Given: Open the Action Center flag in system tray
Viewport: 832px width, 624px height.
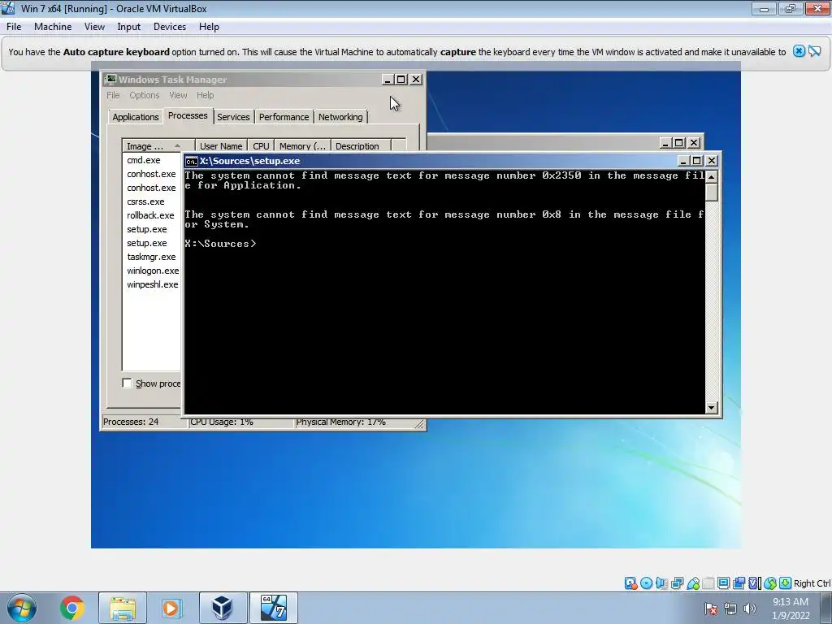Looking at the screenshot, I should [711, 609].
